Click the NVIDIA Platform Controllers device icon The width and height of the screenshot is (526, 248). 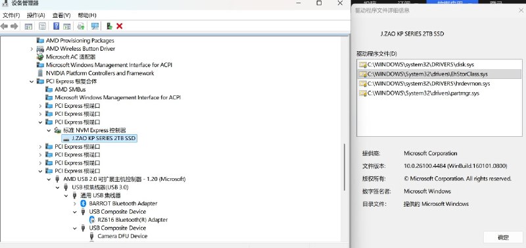[41, 73]
